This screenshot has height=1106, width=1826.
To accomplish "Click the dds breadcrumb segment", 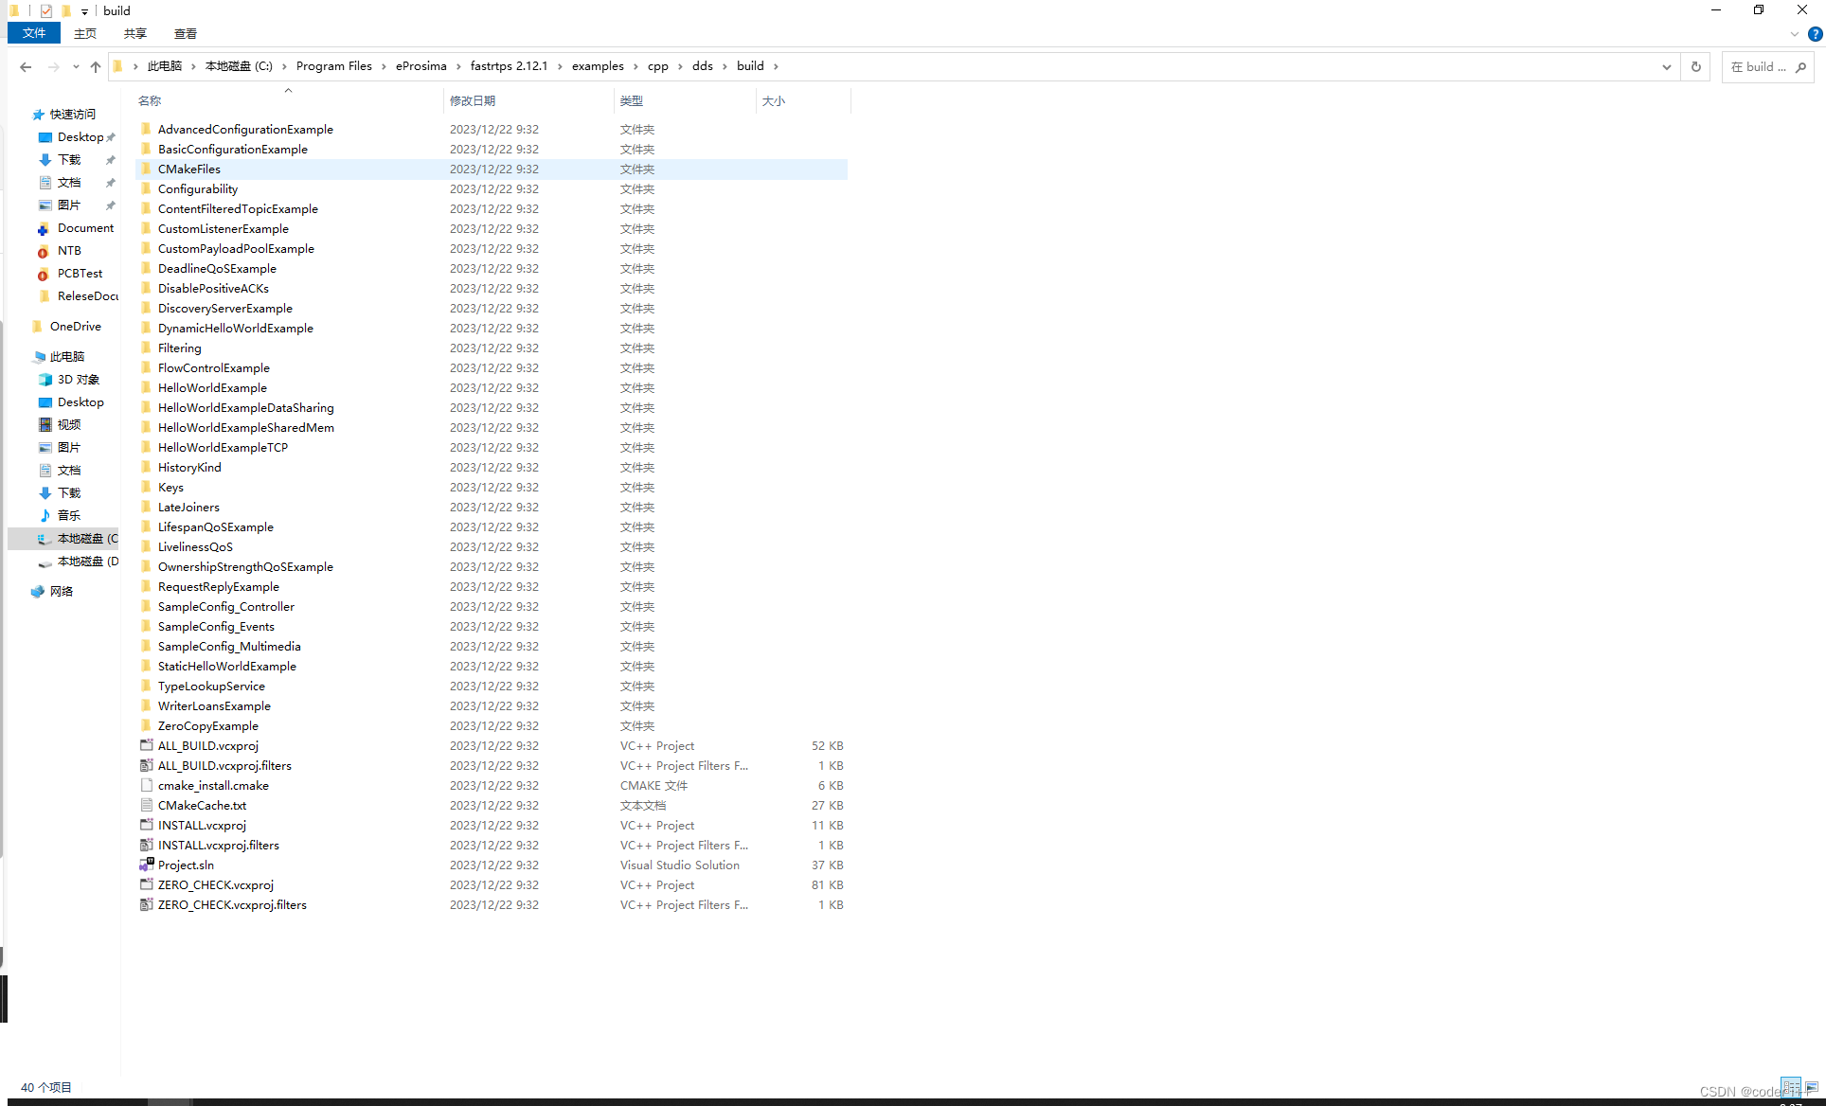I will tap(703, 66).
